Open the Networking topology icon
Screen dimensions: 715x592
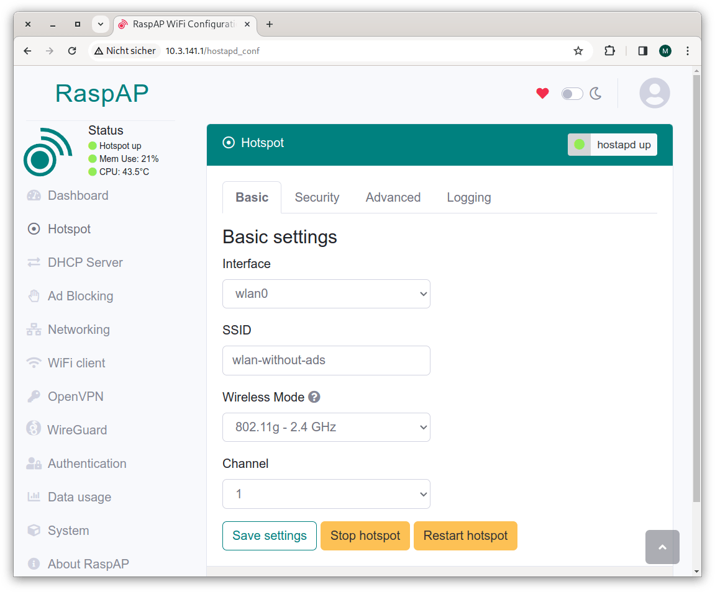click(34, 330)
